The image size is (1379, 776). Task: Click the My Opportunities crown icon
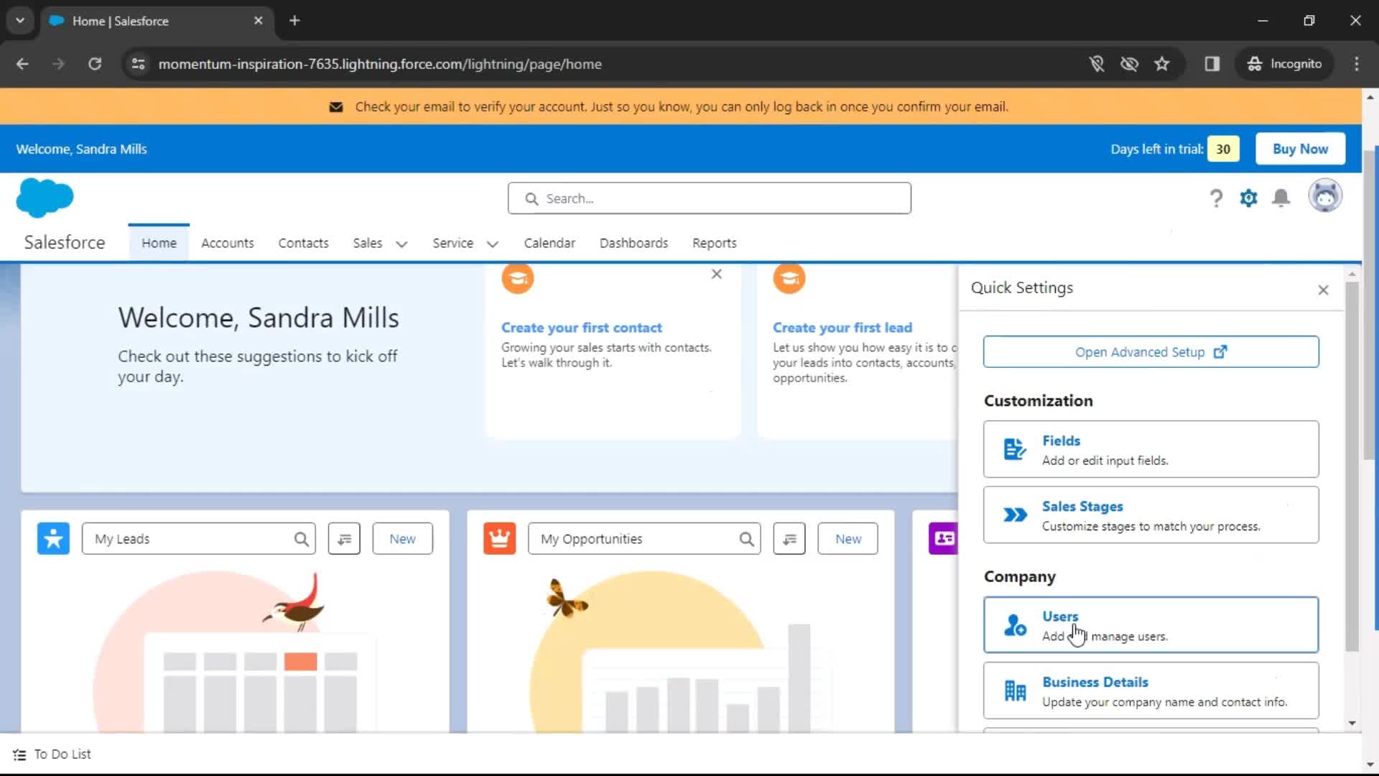coord(499,538)
